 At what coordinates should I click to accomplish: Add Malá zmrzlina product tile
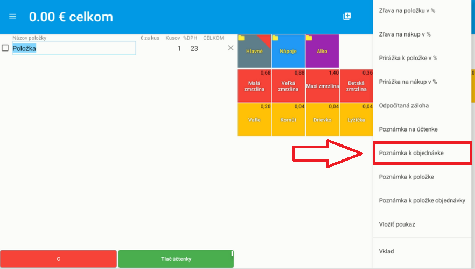click(254, 85)
